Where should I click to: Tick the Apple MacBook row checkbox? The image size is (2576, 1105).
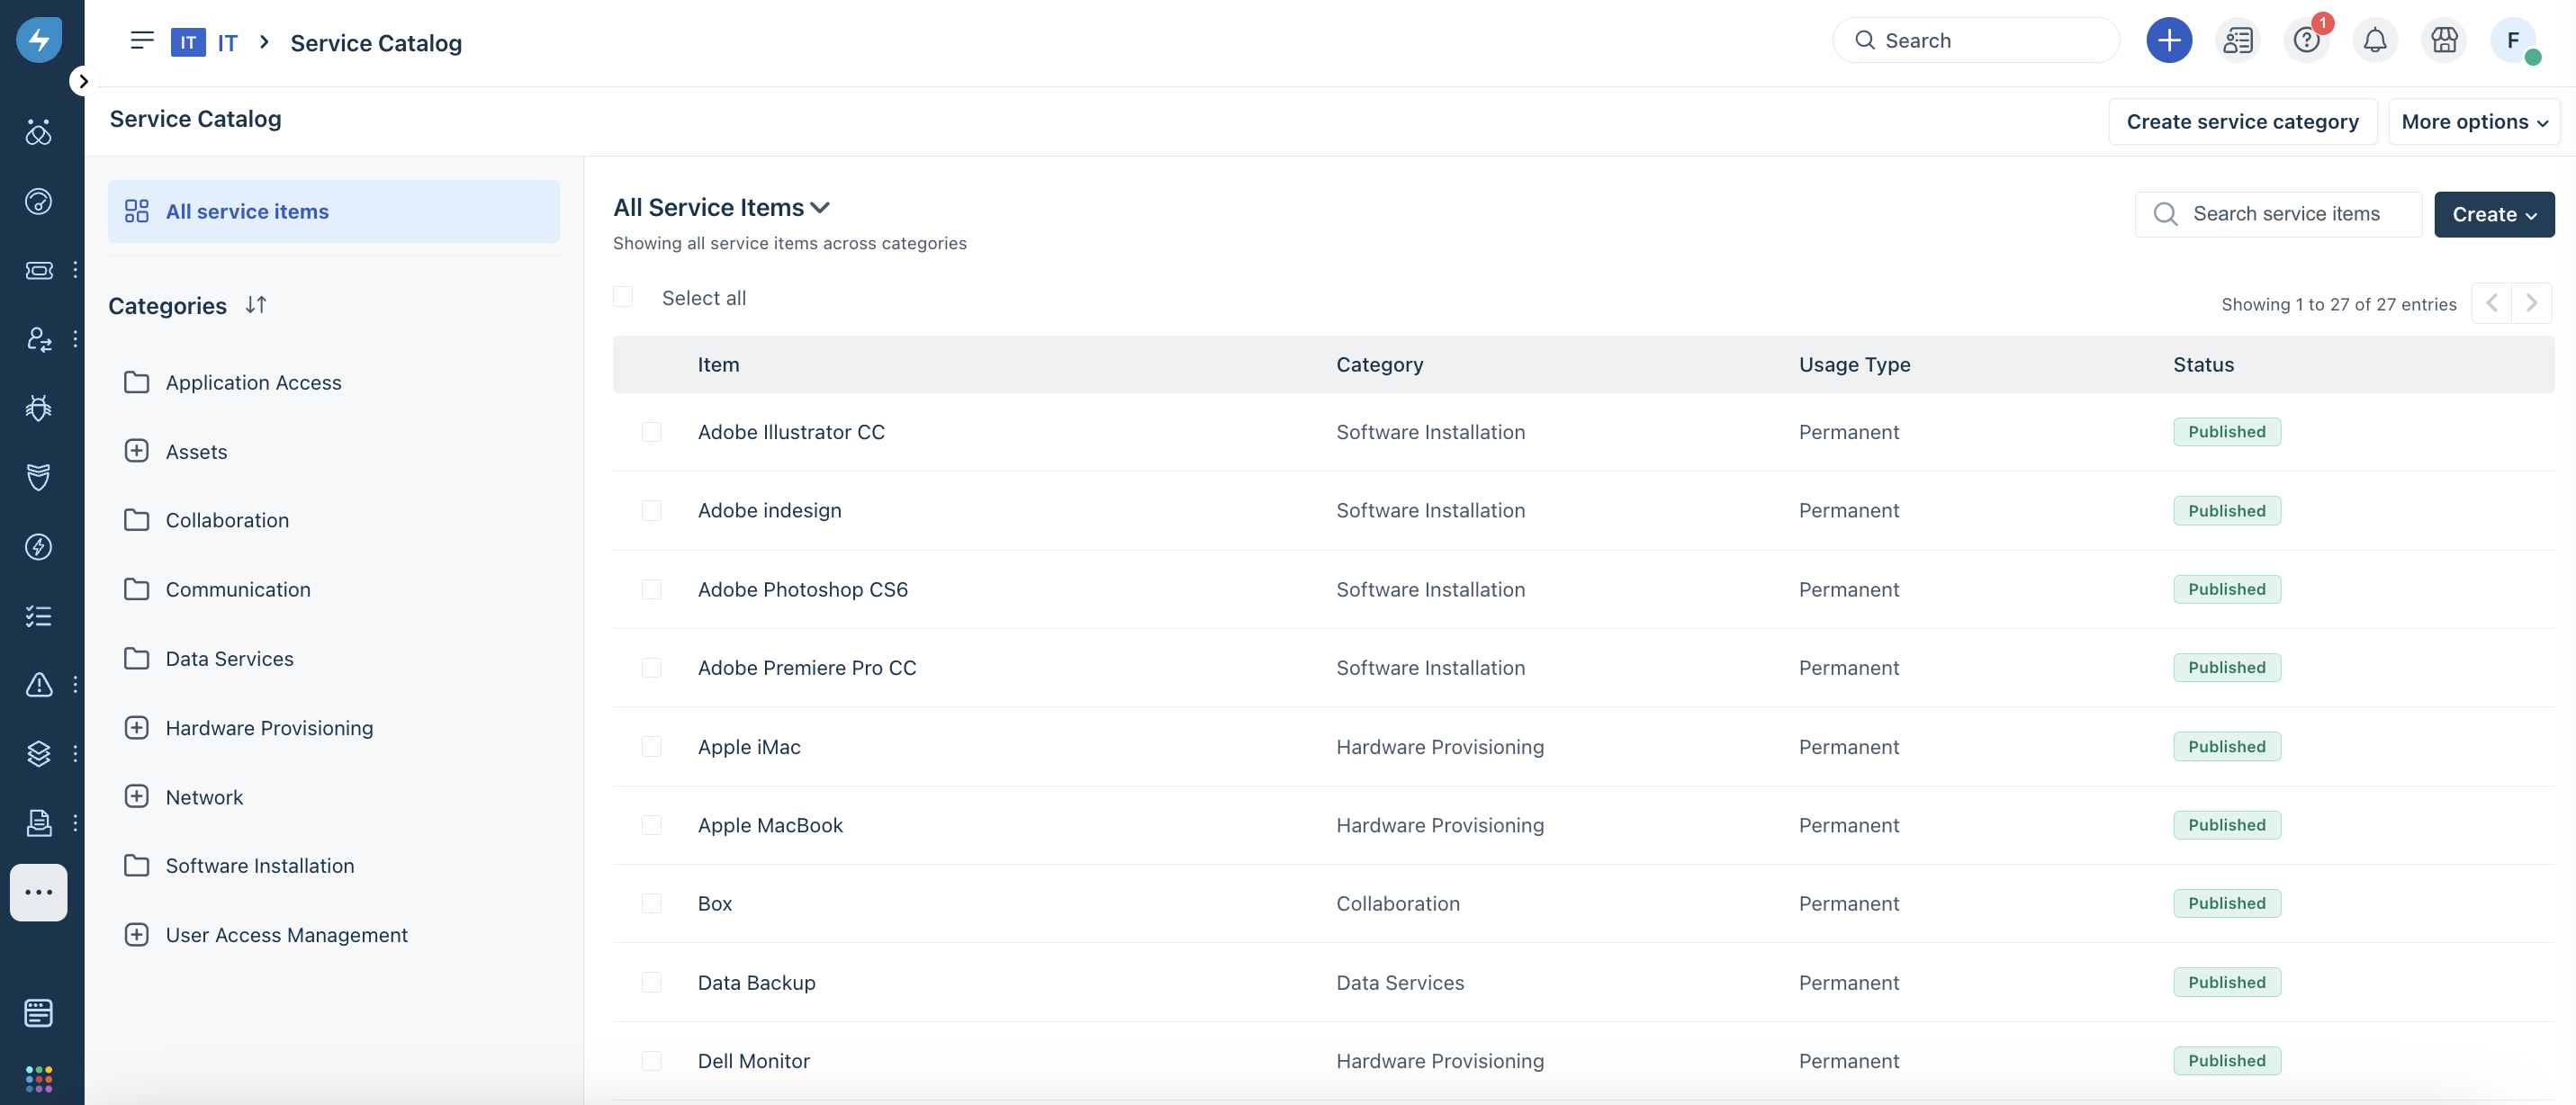tap(651, 825)
